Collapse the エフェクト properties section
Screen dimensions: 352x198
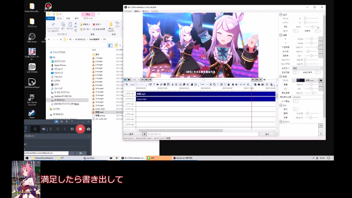(281, 122)
